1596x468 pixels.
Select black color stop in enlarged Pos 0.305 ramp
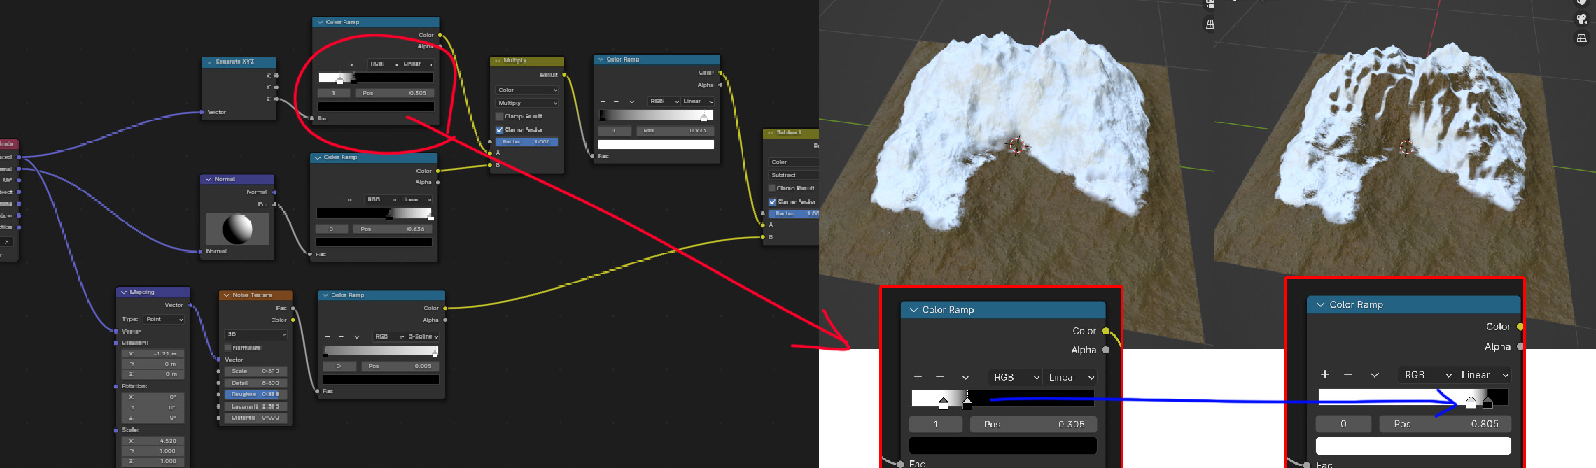tap(967, 403)
